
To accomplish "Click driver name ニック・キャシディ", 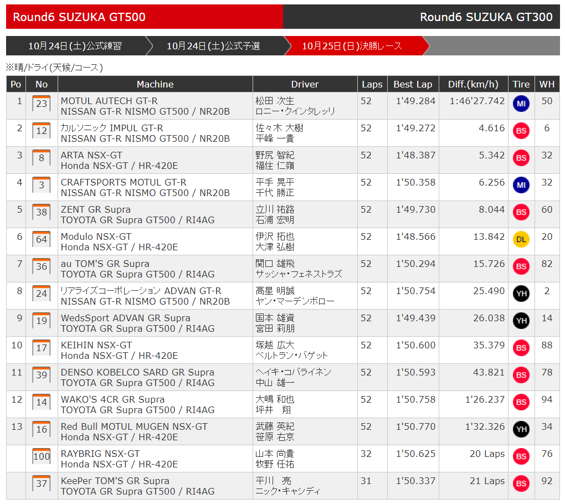I will coord(288,491).
